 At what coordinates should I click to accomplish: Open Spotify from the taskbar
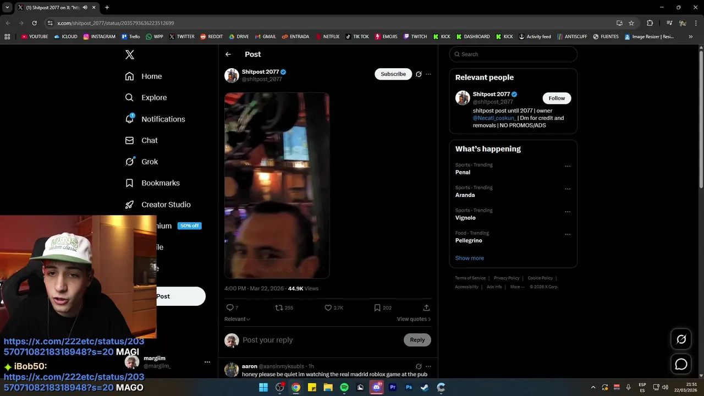point(344,387)
